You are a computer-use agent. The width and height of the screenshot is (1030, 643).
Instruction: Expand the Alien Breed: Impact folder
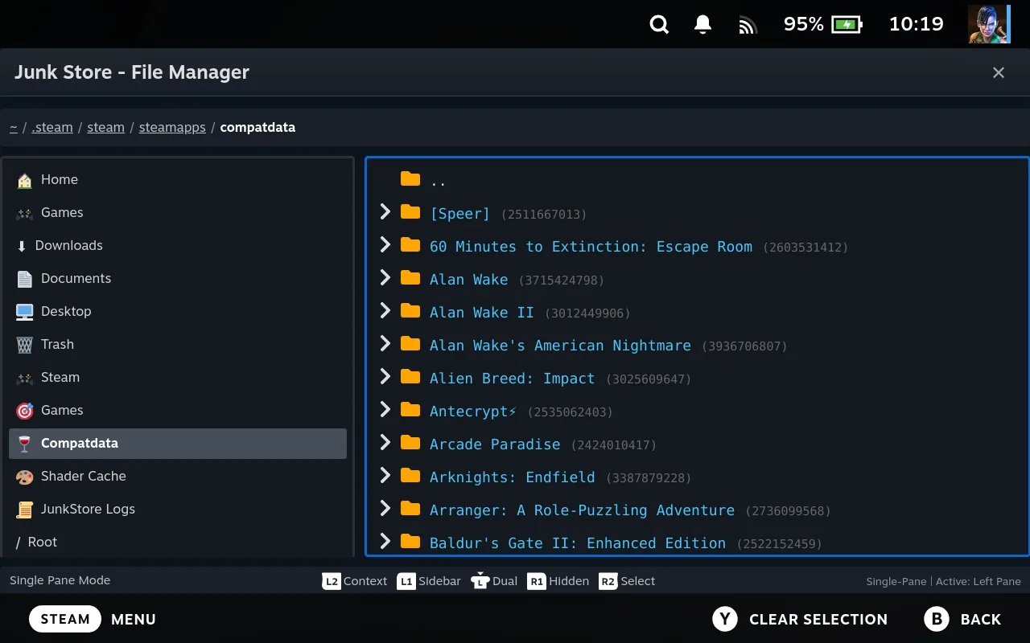[385, 377]
